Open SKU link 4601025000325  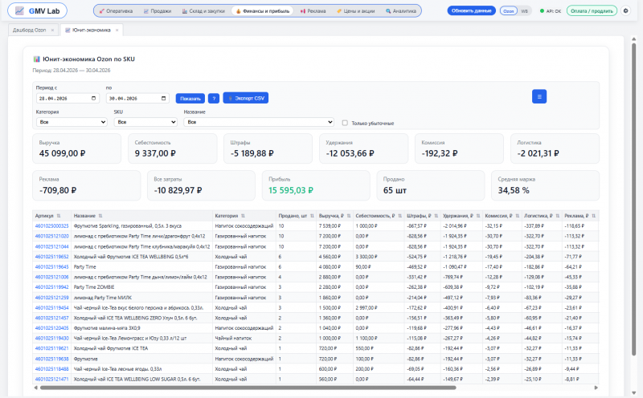pyautogui.click(x=51, y=226)
